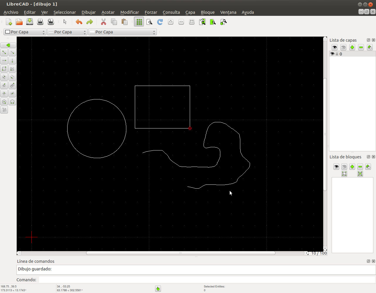
Task: Select tangent between two circles tool
Action: [x=12, y=85]
